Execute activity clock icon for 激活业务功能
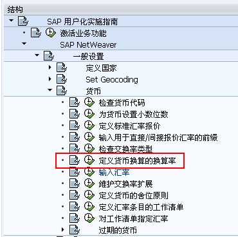Viewport: 238px width, 237px height. 51,33
